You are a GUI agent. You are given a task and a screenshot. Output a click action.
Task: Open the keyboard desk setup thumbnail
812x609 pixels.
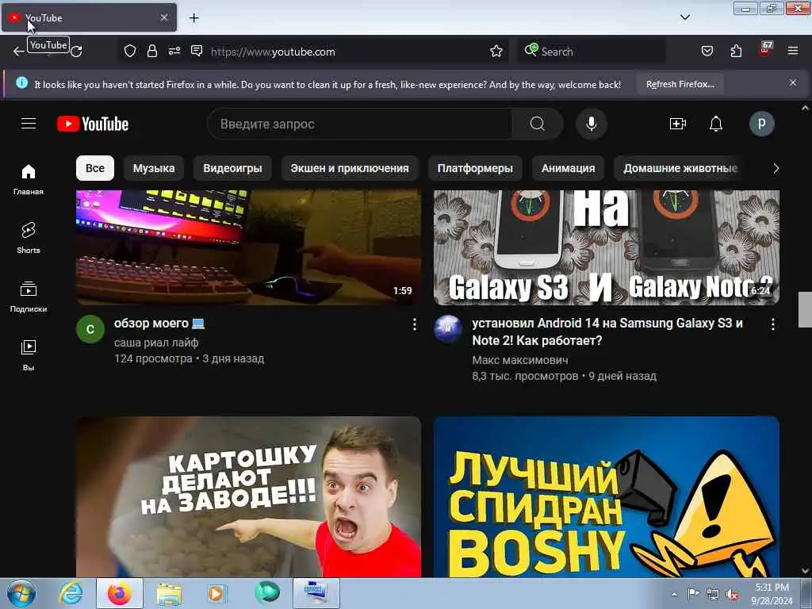point(248,247)
